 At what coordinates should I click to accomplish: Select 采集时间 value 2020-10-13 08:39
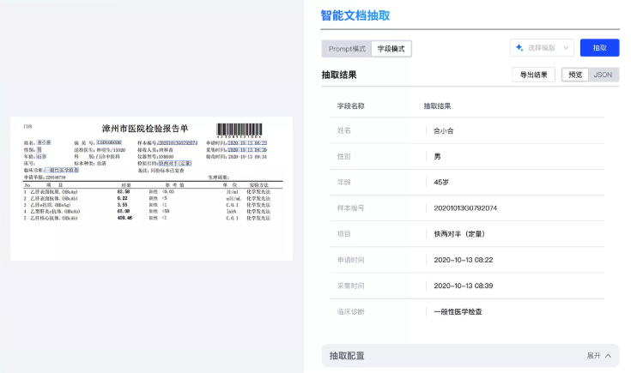click(464, 286)
